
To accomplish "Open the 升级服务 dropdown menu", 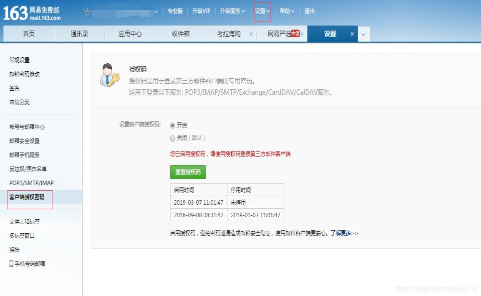I will pos(230,10).
